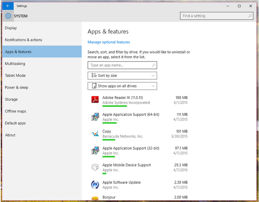This screenshot has width=259, height=202.
Task: Open About page
Action: [42, 135]
